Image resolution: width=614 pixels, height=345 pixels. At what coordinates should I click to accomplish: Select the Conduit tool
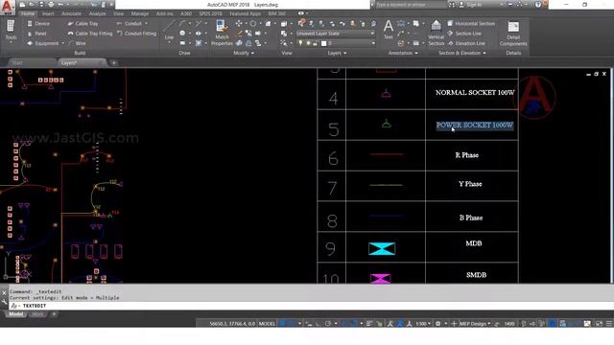[130, 23]
